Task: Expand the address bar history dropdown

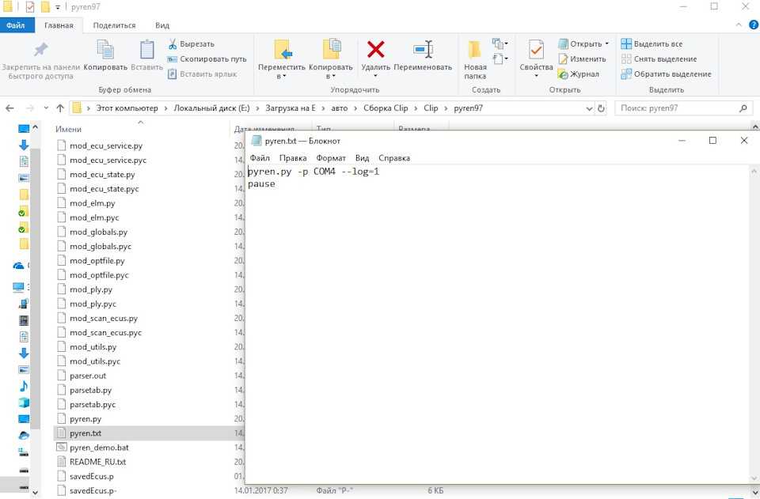Action: tap(589, 108)
